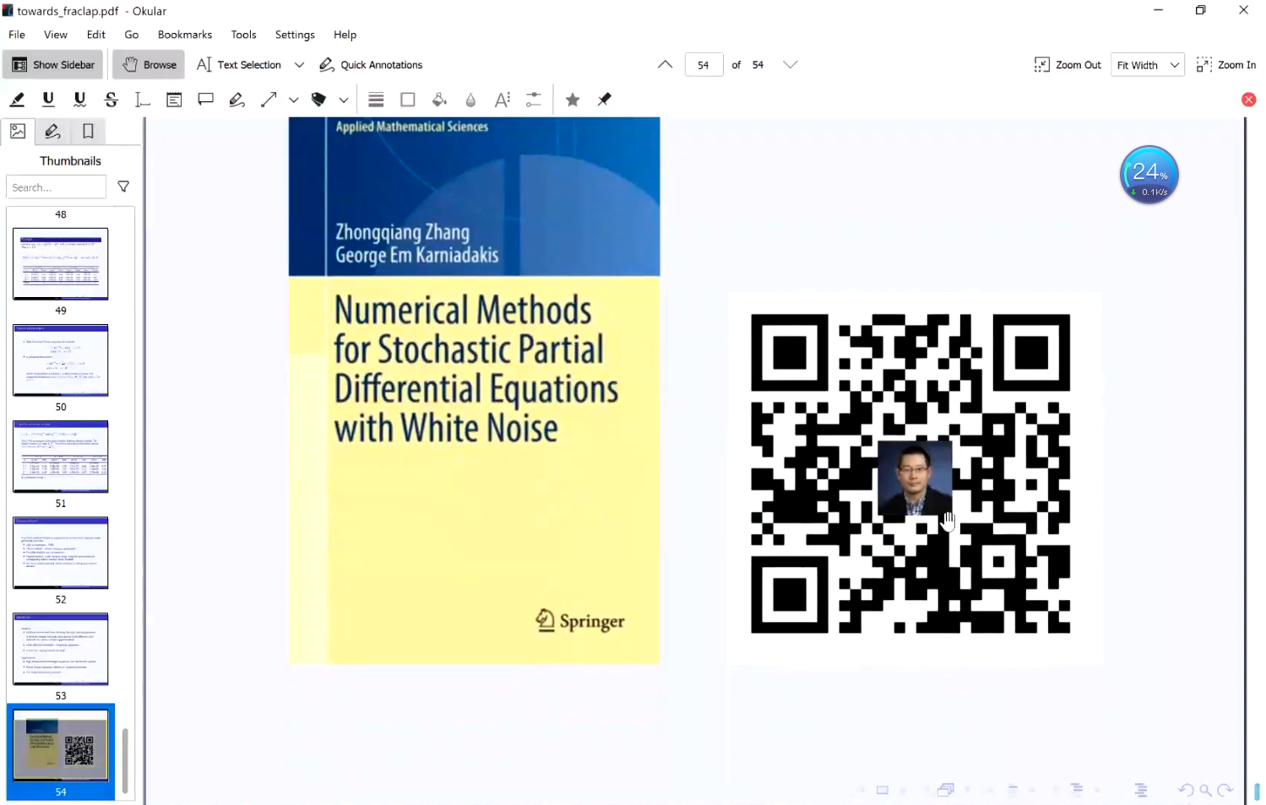
Task: Click the Stamp annotation tool
Action: pos(318,100)
